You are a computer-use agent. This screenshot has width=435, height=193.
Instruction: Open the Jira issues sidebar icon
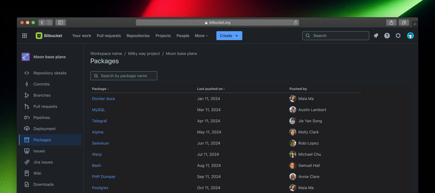coord(27,162)
